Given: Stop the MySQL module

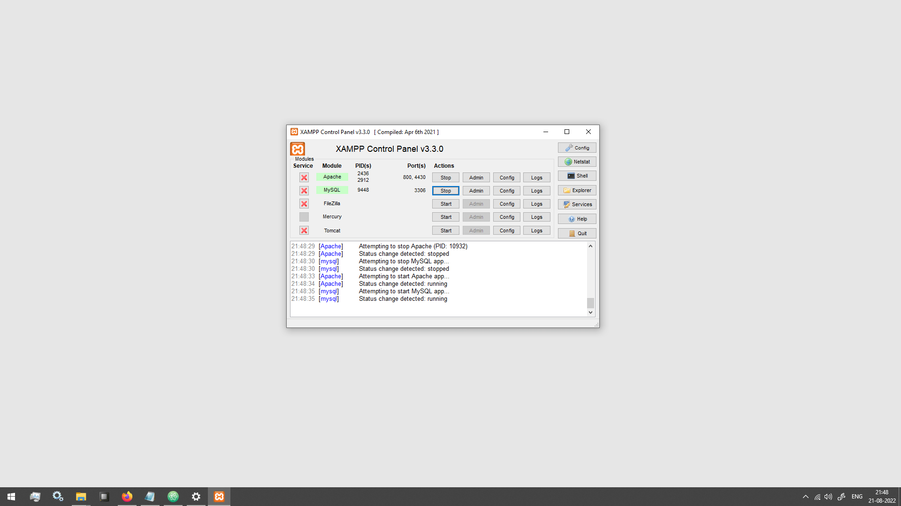Looking at the screenshot, I should 445,191.
